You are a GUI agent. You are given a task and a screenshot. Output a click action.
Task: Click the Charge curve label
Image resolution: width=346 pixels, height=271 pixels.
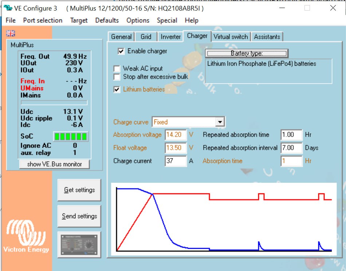coord(131,122)
